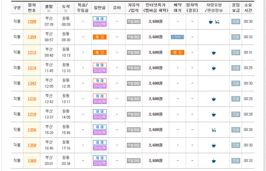Open train number 1354 details link
This screenshot has width=266, height=171.
coord(32,37)
